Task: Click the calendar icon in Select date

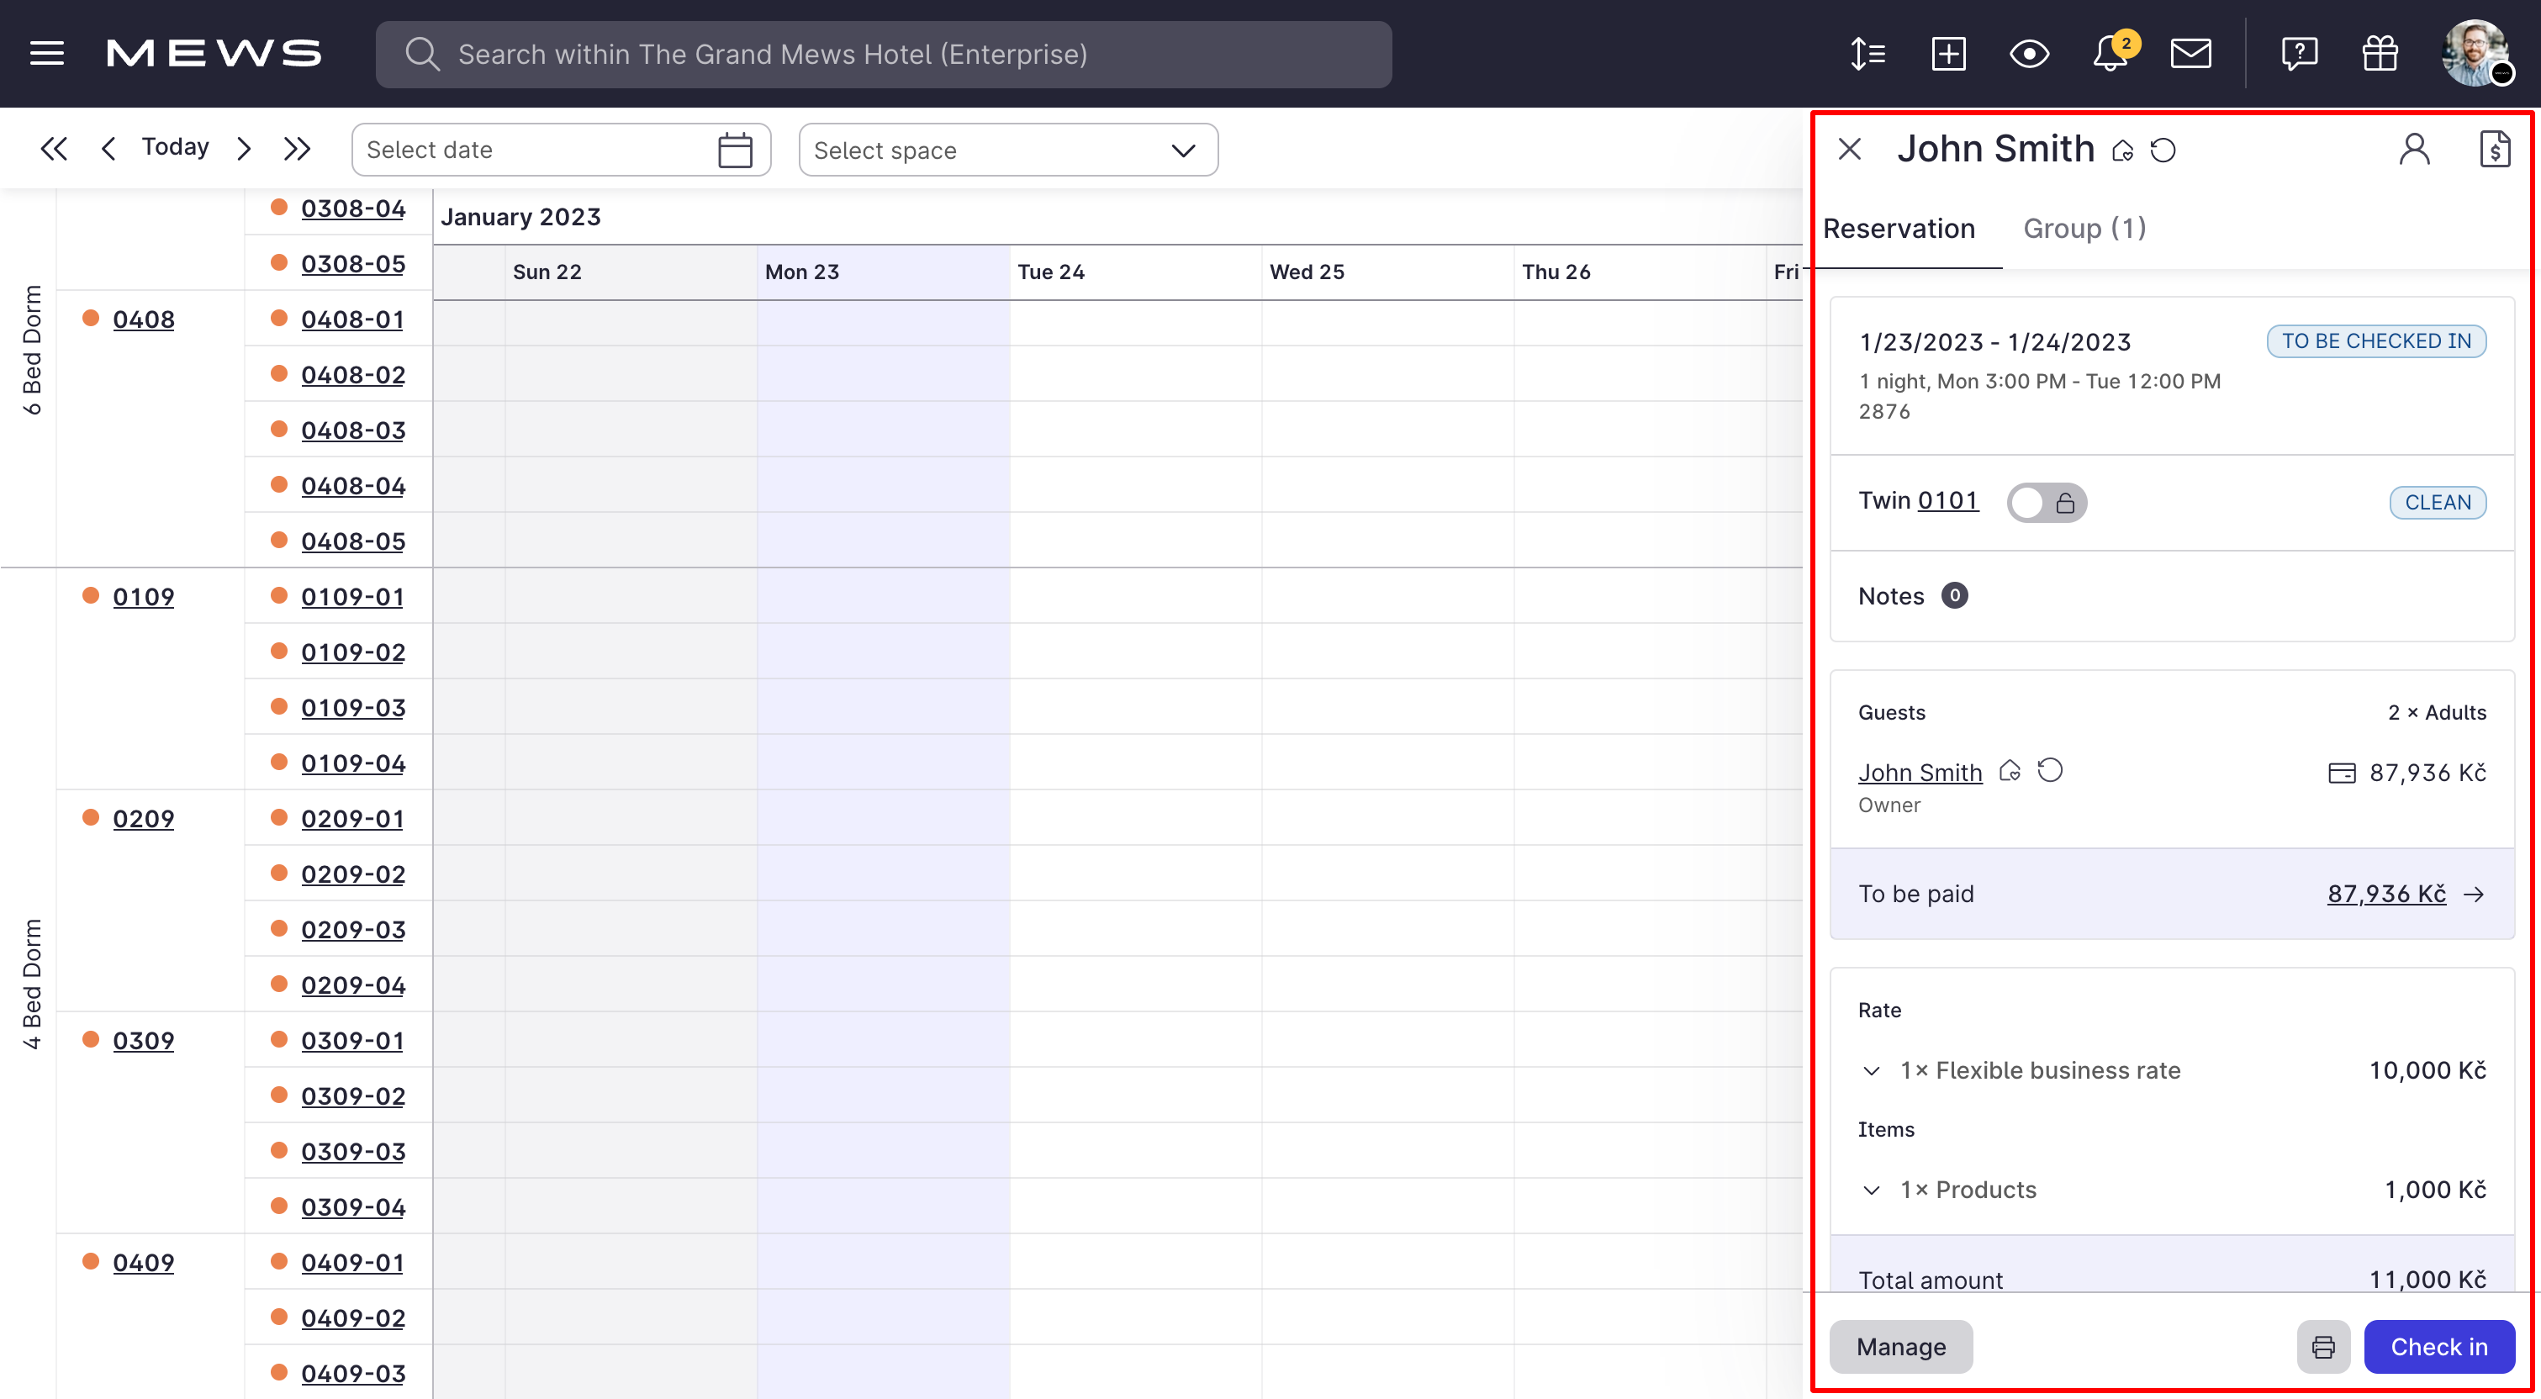Action: pyautogui.click(x=734, y=149)
